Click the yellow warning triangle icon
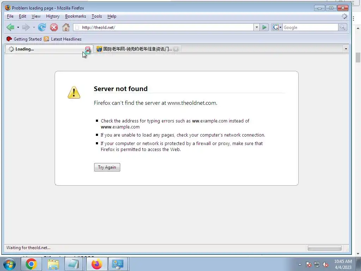This screenshot has width=361, height=271. (x=74, y=92)
